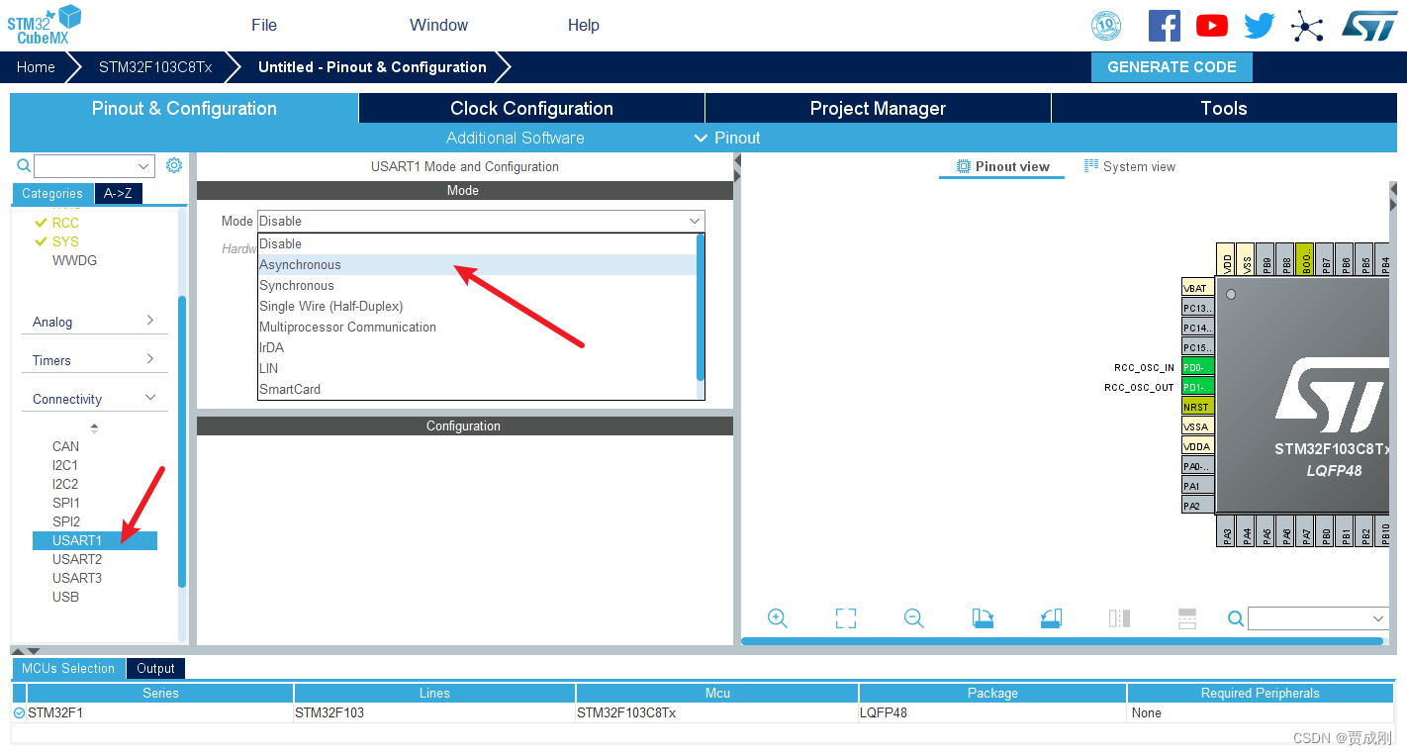Click the pin search magnifier icon
The height and width of the screenshot is (755, 1407).
point(1235,618)
